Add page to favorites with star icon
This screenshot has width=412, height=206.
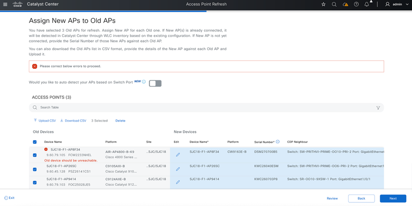click(323, 4)
